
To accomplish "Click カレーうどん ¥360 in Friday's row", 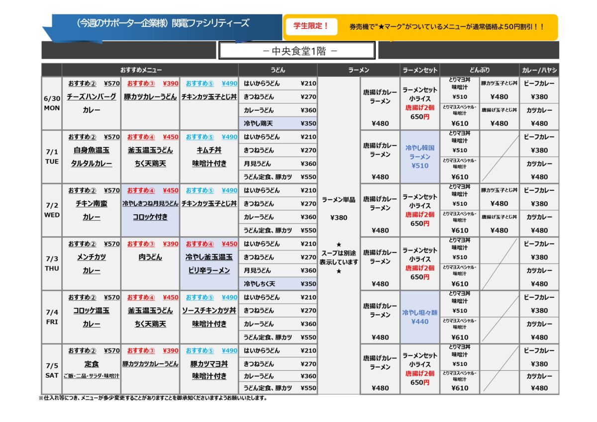I will click(278, 324).
